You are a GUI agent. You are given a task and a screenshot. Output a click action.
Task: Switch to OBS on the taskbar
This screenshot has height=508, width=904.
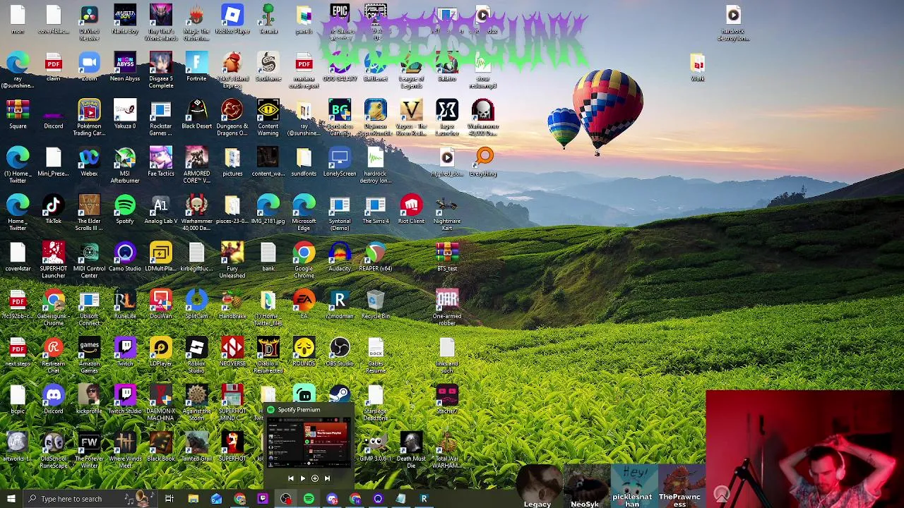click(x=285, y=499)
